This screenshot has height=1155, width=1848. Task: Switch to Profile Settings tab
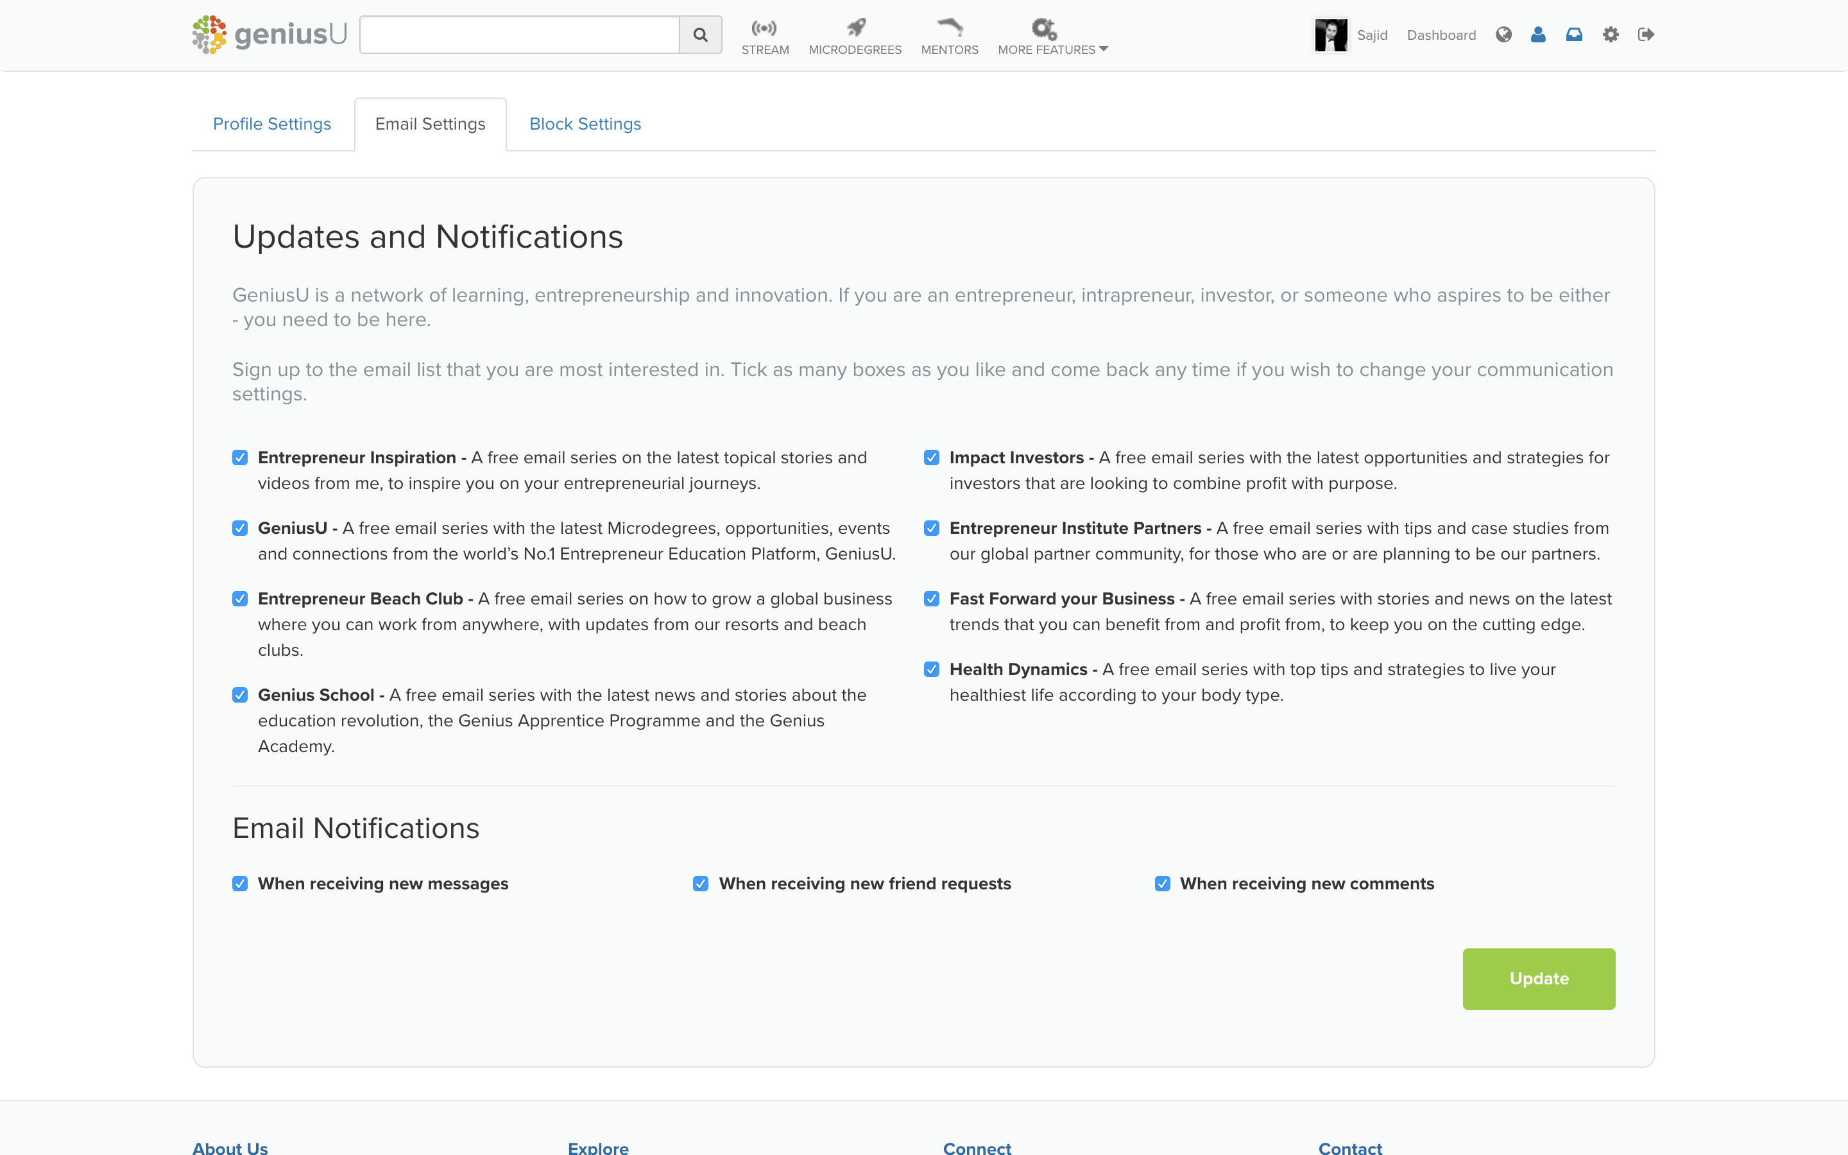pos(272,124)
